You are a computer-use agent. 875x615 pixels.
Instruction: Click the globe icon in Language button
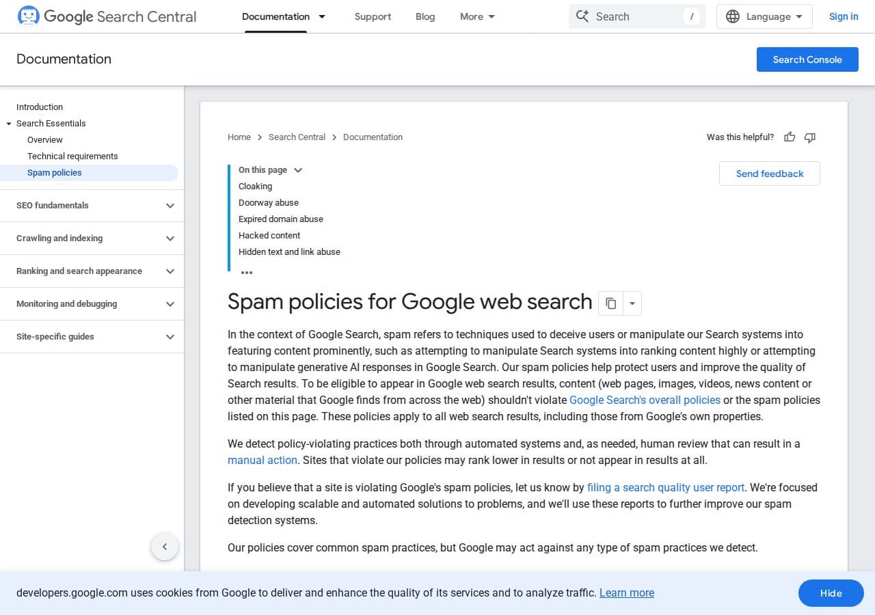coord(733,16)
